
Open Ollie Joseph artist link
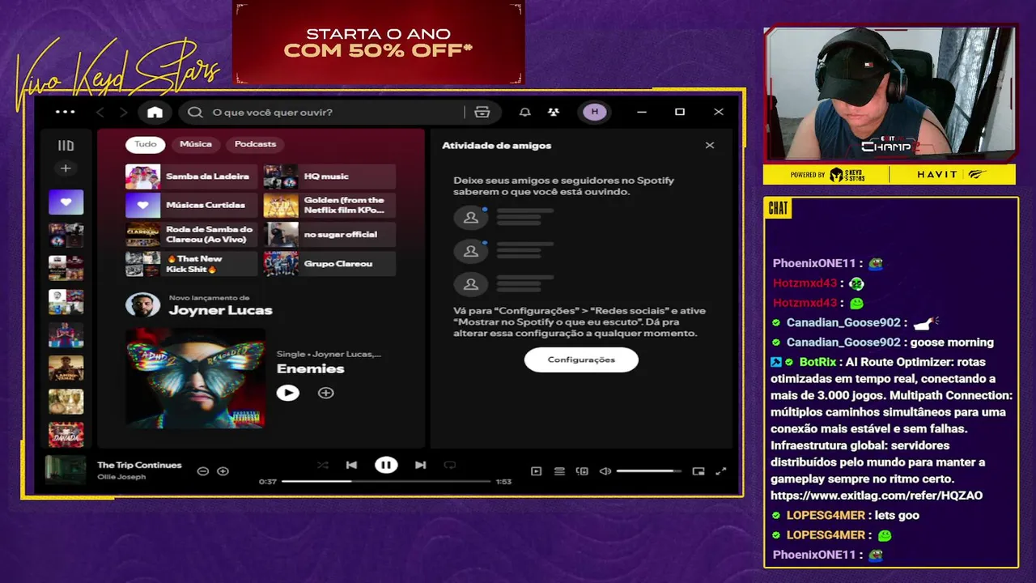coord(121,477)
